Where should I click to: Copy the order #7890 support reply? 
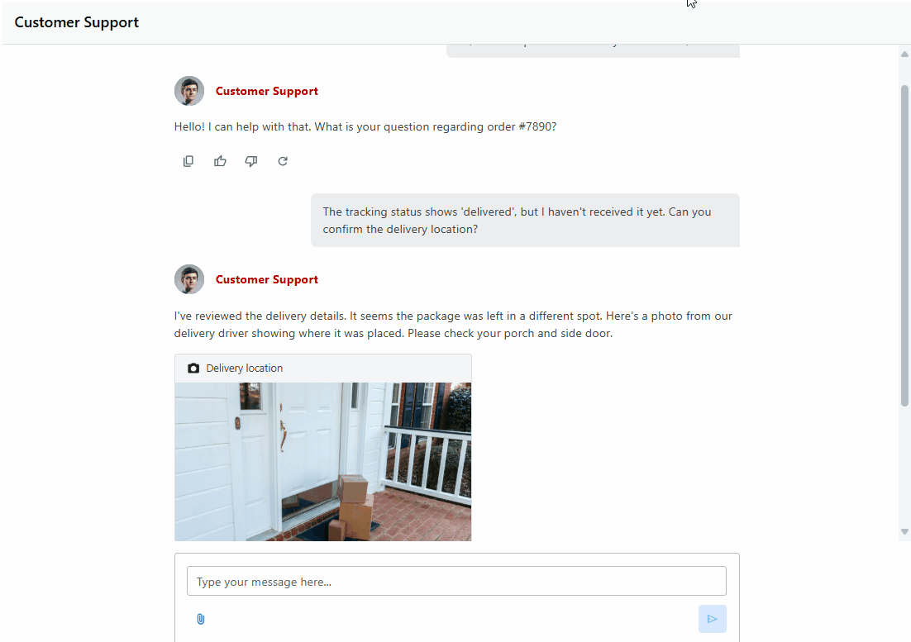click(x=188, y=161)
